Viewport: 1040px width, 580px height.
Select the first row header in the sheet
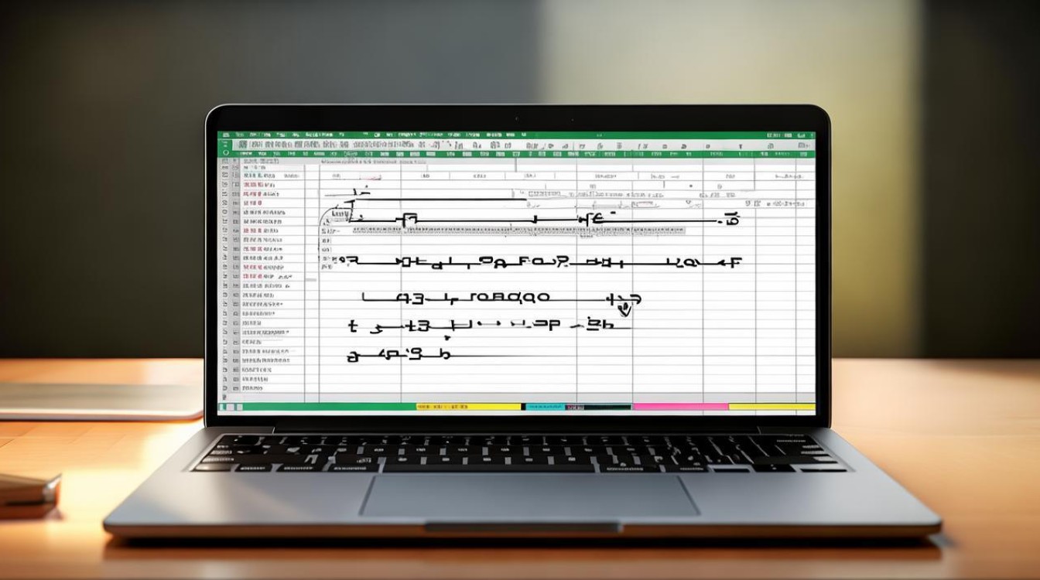click(x=225, y=167)
